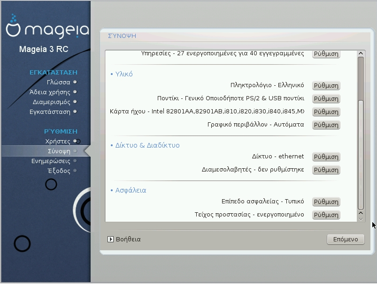
Task: Click the Γλώσσa step bullet indicator
Action: (75, 82)
